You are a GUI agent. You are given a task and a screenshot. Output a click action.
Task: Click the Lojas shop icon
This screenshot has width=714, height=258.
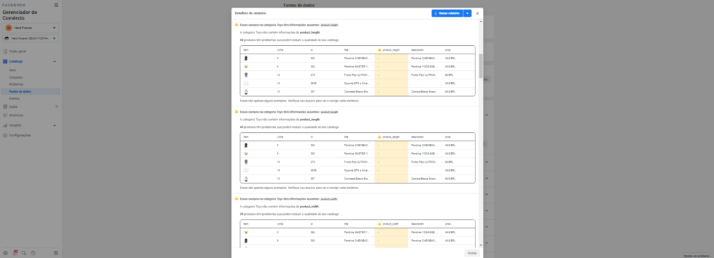(x=5, y=106)
